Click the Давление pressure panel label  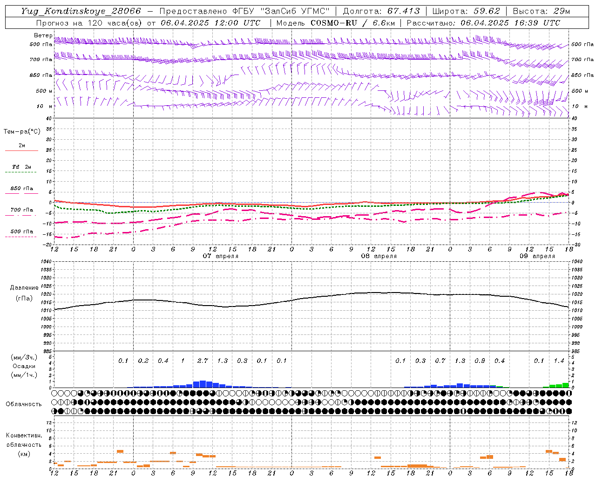point(24,288)
